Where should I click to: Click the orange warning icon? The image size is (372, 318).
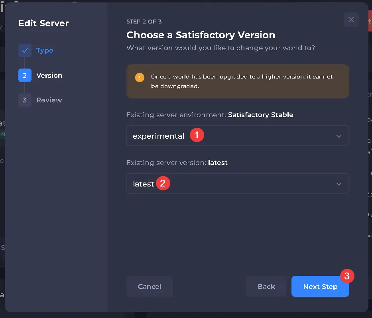tap(140, 77)
